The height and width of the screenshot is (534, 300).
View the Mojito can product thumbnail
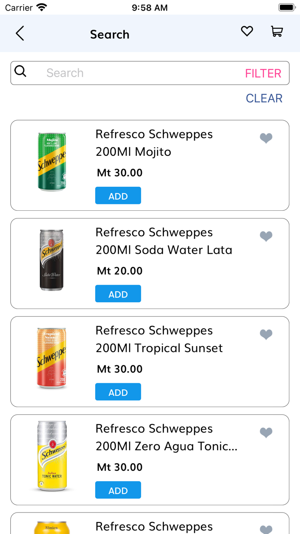coord(51,161)
